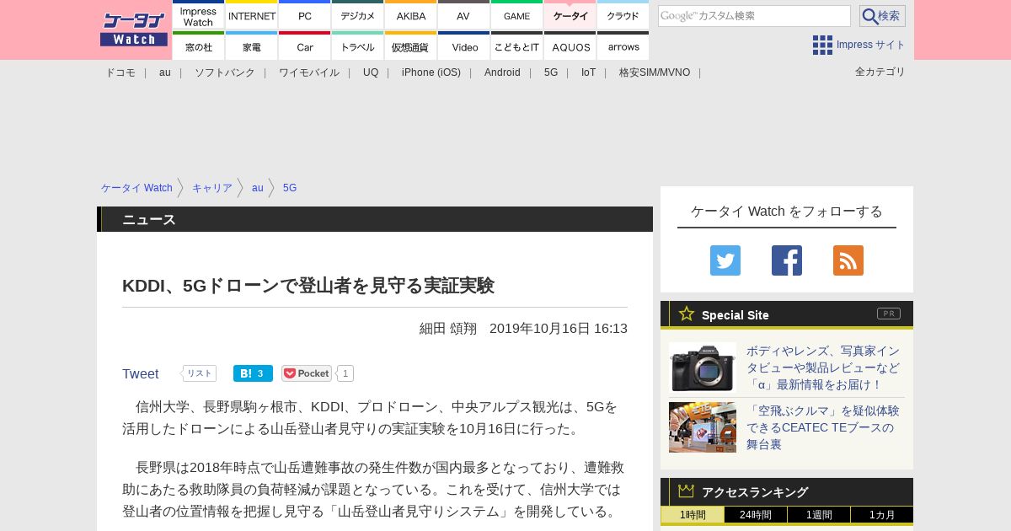Open the AV nav tab

tap(463, 15)
